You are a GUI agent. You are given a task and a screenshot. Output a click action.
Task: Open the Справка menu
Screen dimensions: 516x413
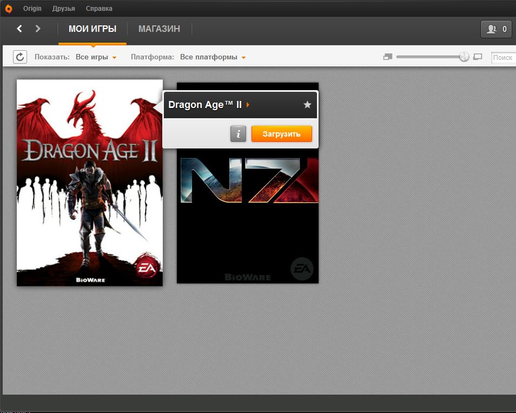[99, 9]
